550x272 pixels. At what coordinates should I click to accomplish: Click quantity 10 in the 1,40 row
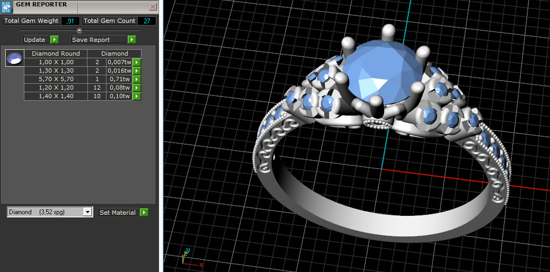[97, 96]
